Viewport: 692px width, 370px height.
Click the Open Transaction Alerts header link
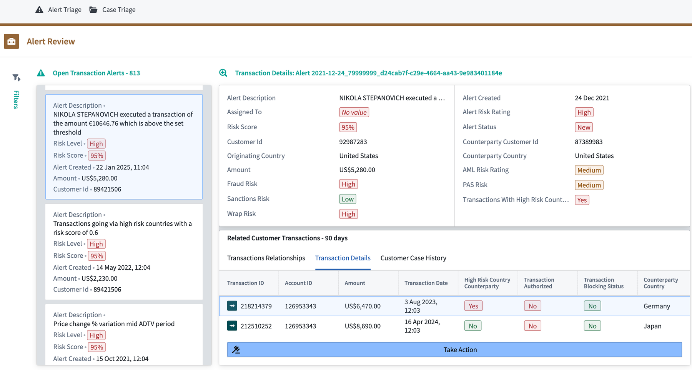pos(96,72)
